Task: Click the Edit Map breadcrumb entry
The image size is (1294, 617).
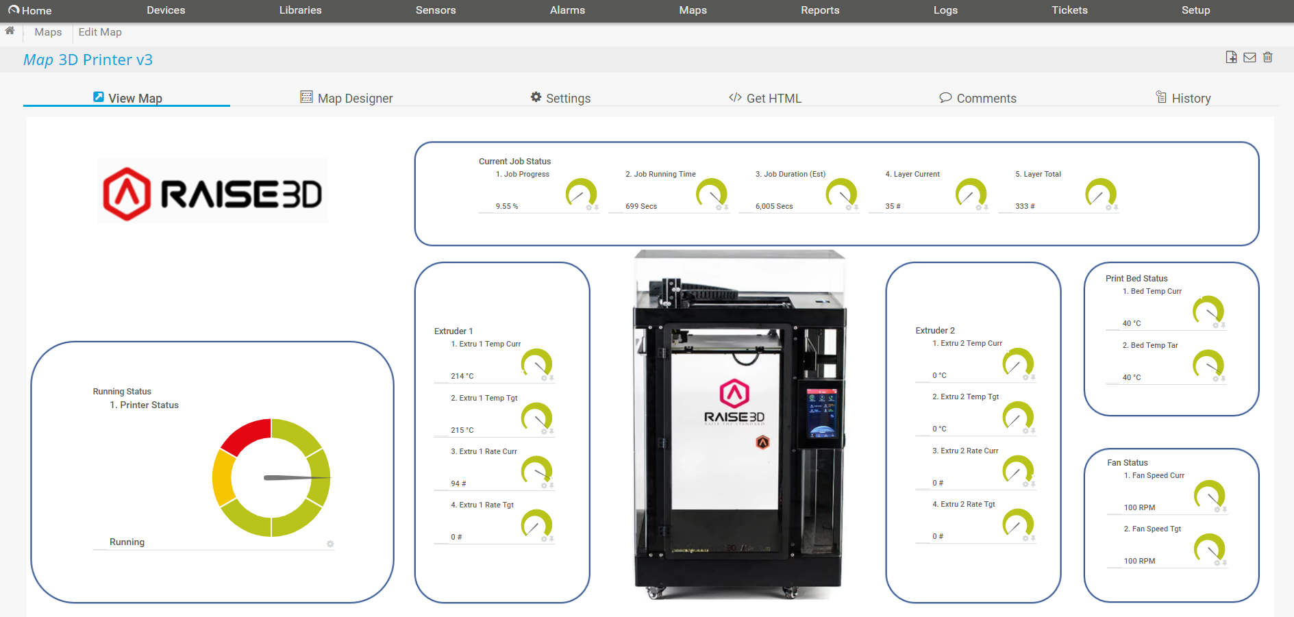Action: click(x=100, y=32)
